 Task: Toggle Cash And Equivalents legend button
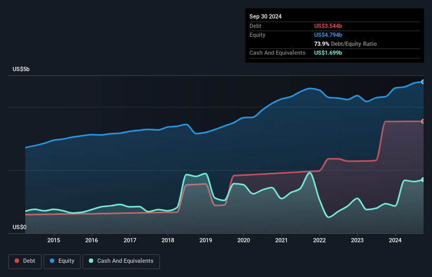tap(121, 261)
